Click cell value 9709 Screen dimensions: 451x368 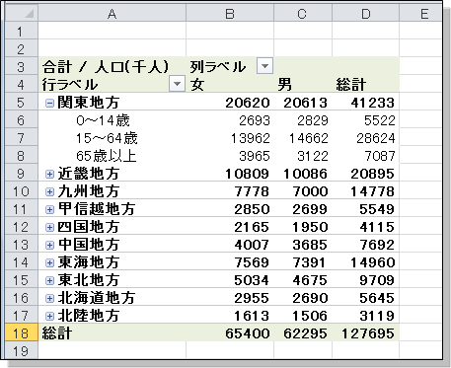tap(377, 280)
